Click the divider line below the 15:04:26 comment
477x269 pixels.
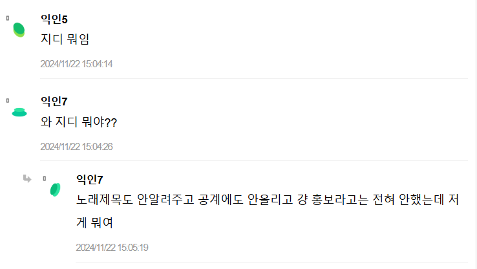tap(253, 160)
